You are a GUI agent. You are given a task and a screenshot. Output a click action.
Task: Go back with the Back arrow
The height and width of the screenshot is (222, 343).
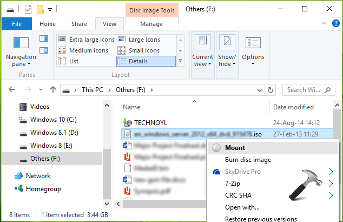point(12,89)
